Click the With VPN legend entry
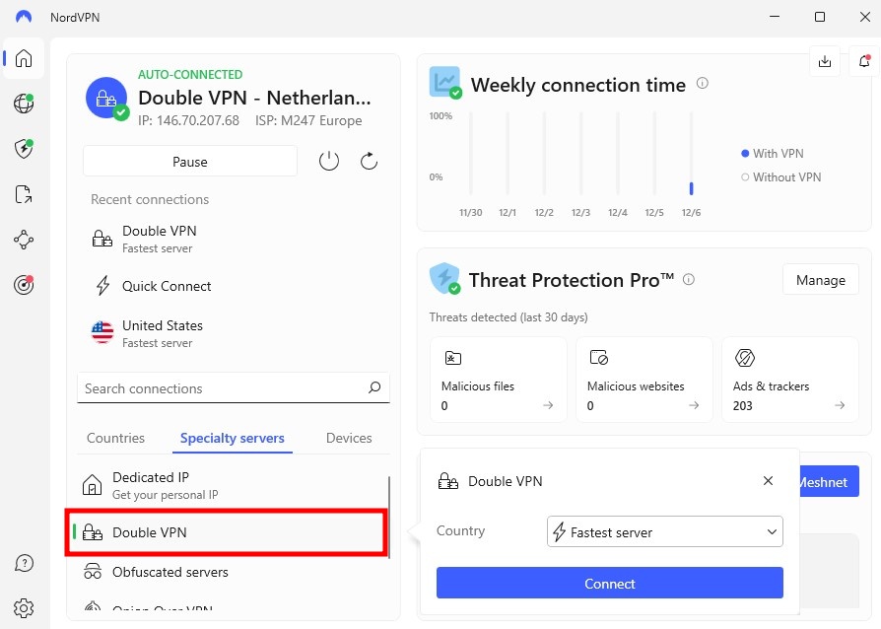 coord(773,154)
